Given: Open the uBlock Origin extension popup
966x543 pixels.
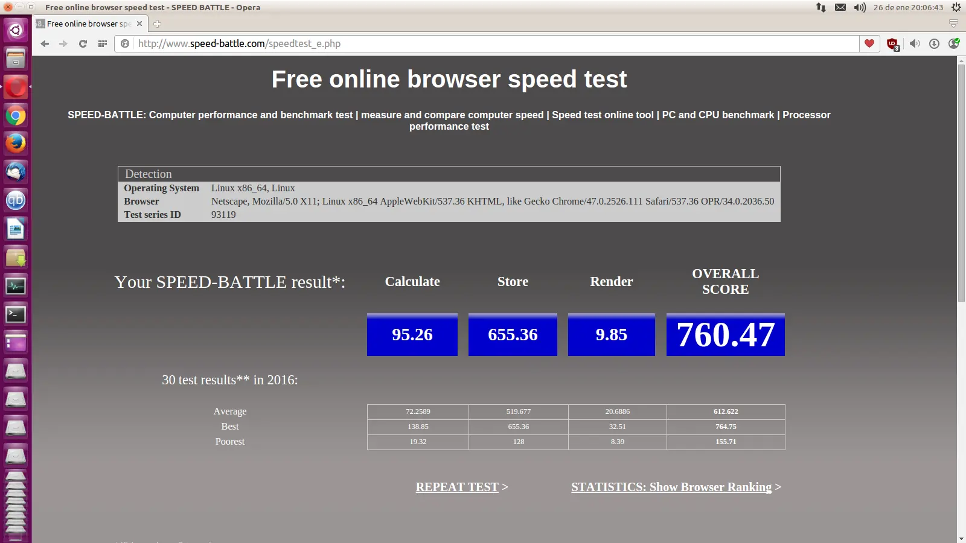Looking at the screenshot, I should pos(892,43).
